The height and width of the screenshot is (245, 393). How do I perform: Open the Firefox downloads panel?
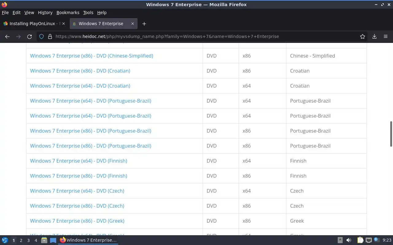pos(375,36)
